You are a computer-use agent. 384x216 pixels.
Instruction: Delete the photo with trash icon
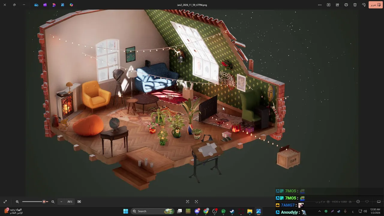coord(355,5)
